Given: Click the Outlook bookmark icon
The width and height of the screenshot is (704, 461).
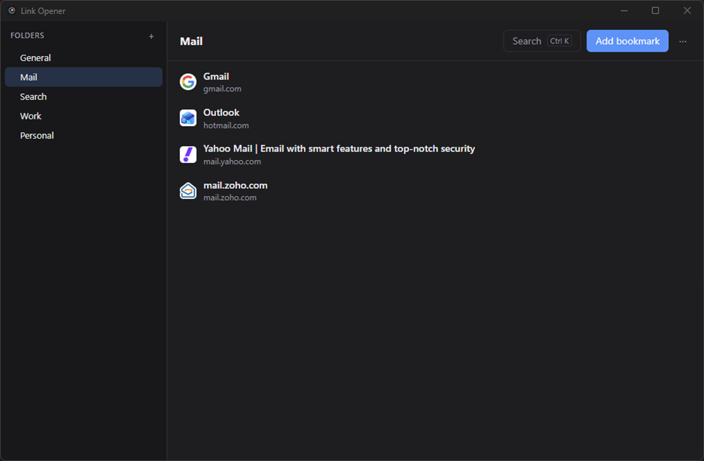Looking at the screenshot, I should 188,118.
